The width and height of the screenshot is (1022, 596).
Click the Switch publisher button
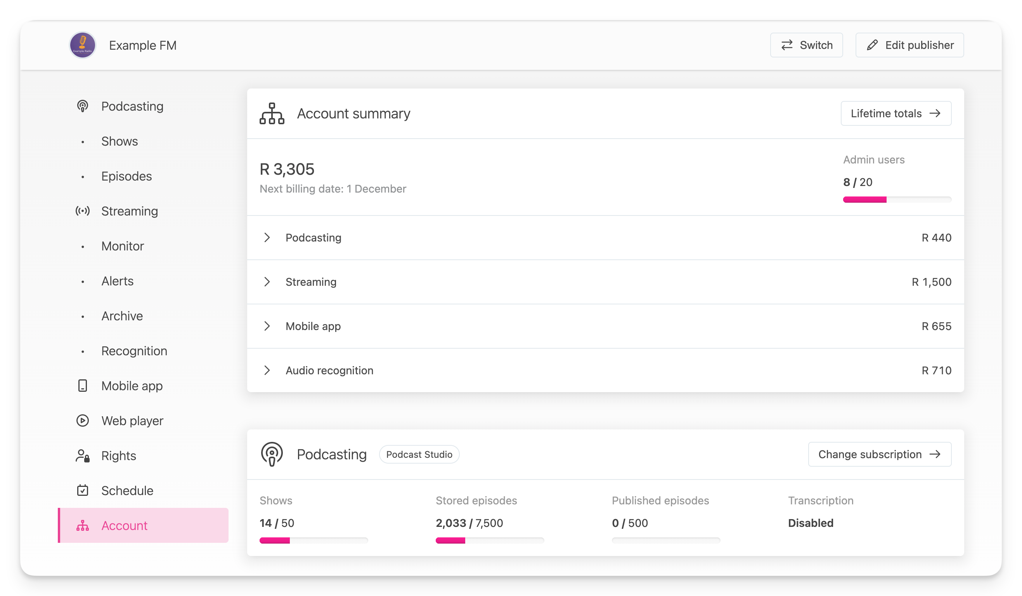pos(806,45)
